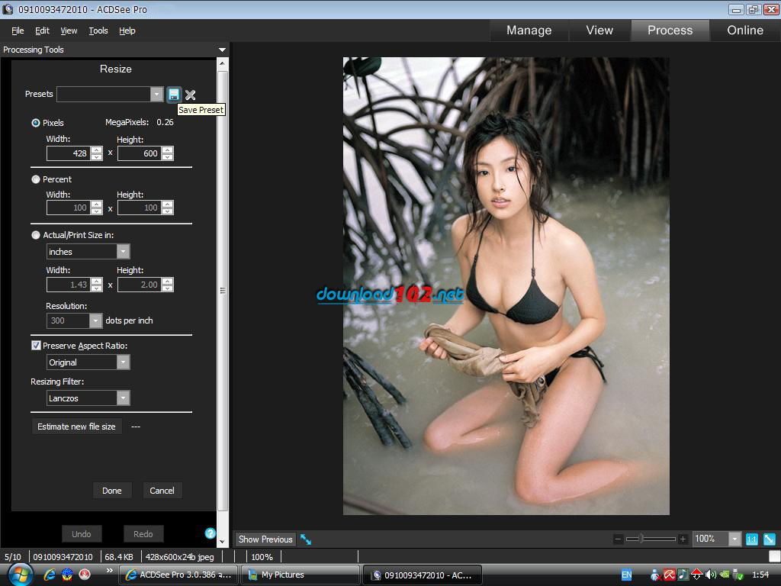
Task: Click the pixel Height field showing 600
Action: (140, 153)
